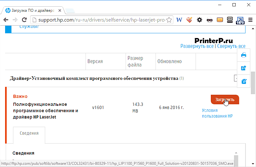256x167 pixels.
Task: Open Условия пользования HP link
Action: [217, 113]
